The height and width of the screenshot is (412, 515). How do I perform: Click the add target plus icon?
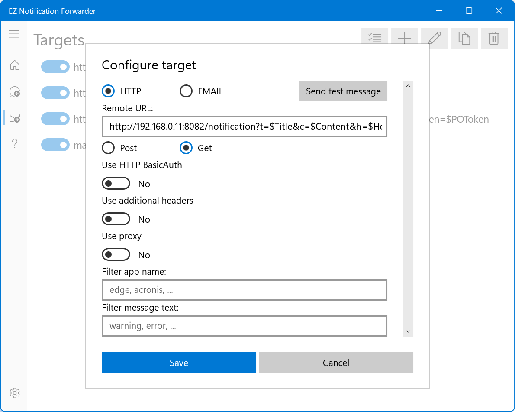click(405, 38)
